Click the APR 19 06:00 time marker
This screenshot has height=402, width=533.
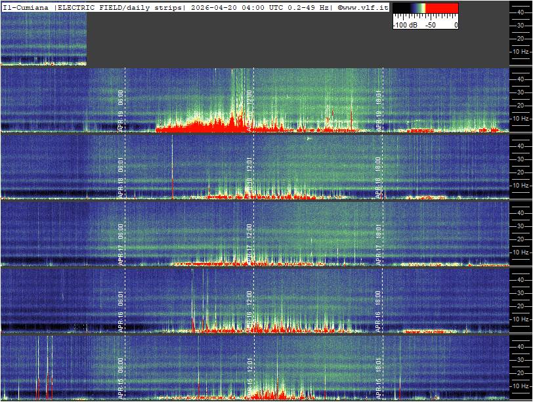coord(121,111)
